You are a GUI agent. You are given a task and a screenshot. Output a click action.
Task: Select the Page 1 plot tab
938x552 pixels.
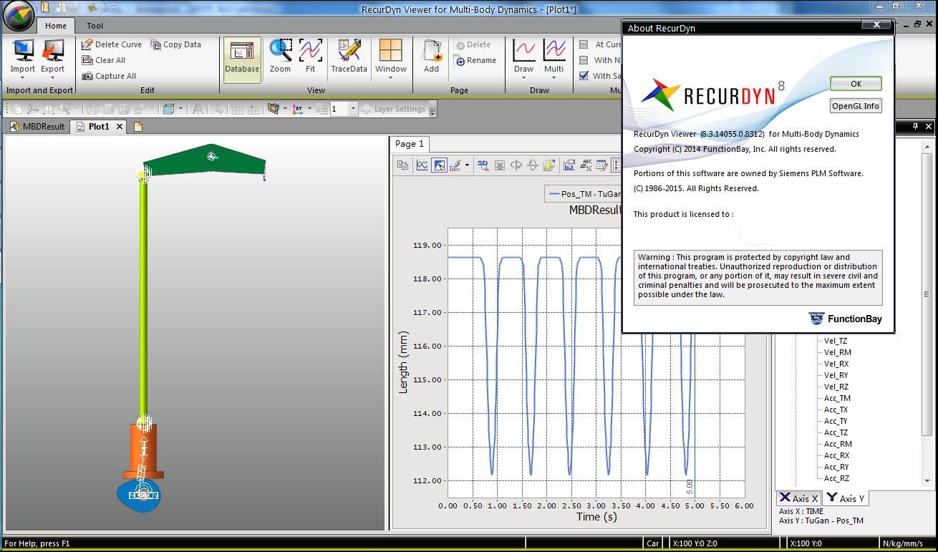(410, 144)
